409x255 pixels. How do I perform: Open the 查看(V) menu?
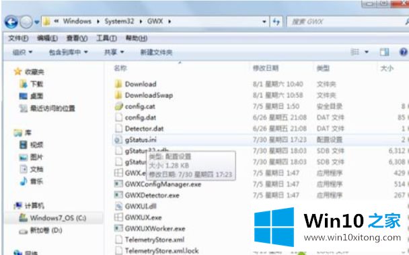[77, 38]
